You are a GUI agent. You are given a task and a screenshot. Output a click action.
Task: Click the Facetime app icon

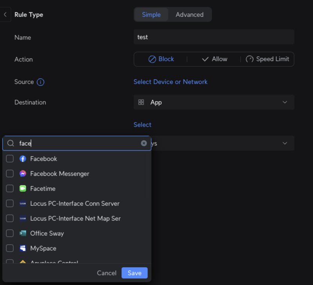pyautogui.click(x=23, y=189)
